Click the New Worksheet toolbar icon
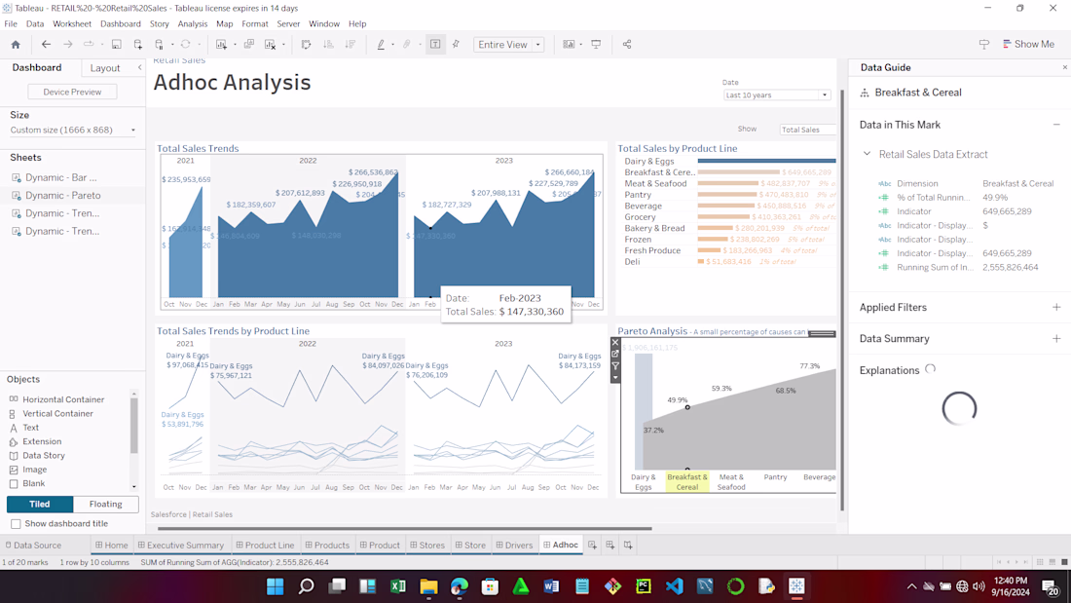Viewport: 1071px width, 603px height. tap(221, 45)
